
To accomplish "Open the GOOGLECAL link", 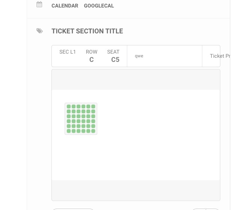I will click(x=99, y=6).
